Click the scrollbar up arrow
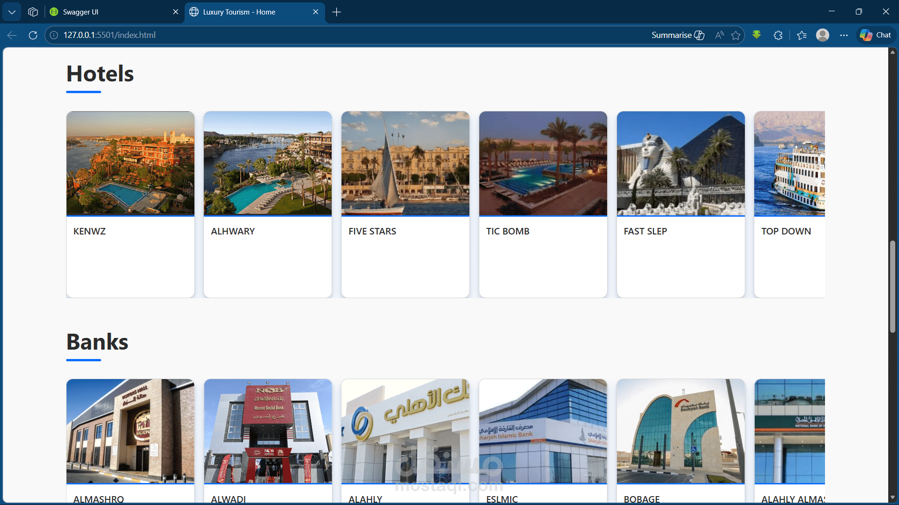The height and width of the screenshot is (505, 899). click(x=892, y=52)
